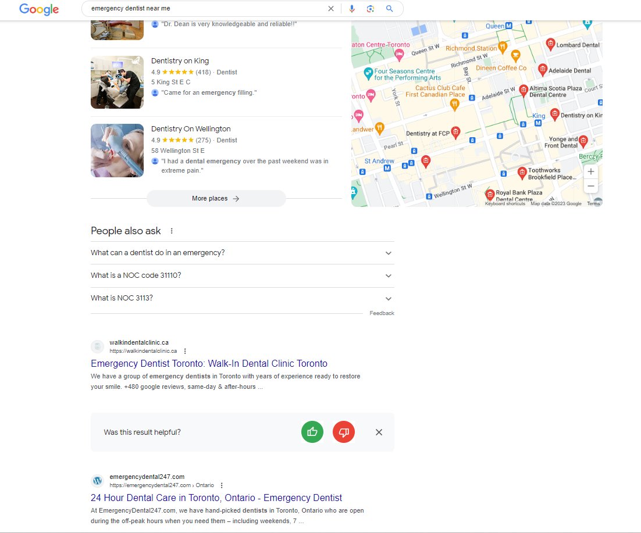Click the Feedback link below the questions

coord(382,313)
